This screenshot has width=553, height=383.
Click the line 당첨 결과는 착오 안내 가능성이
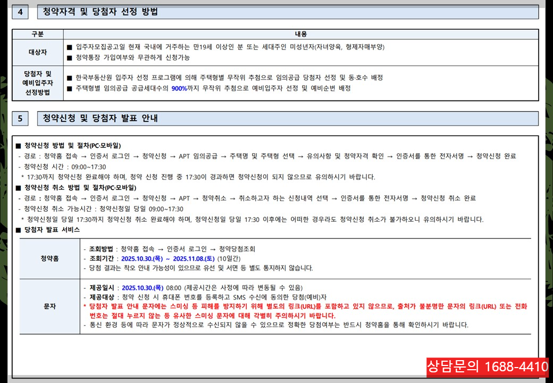pos(198,268)
